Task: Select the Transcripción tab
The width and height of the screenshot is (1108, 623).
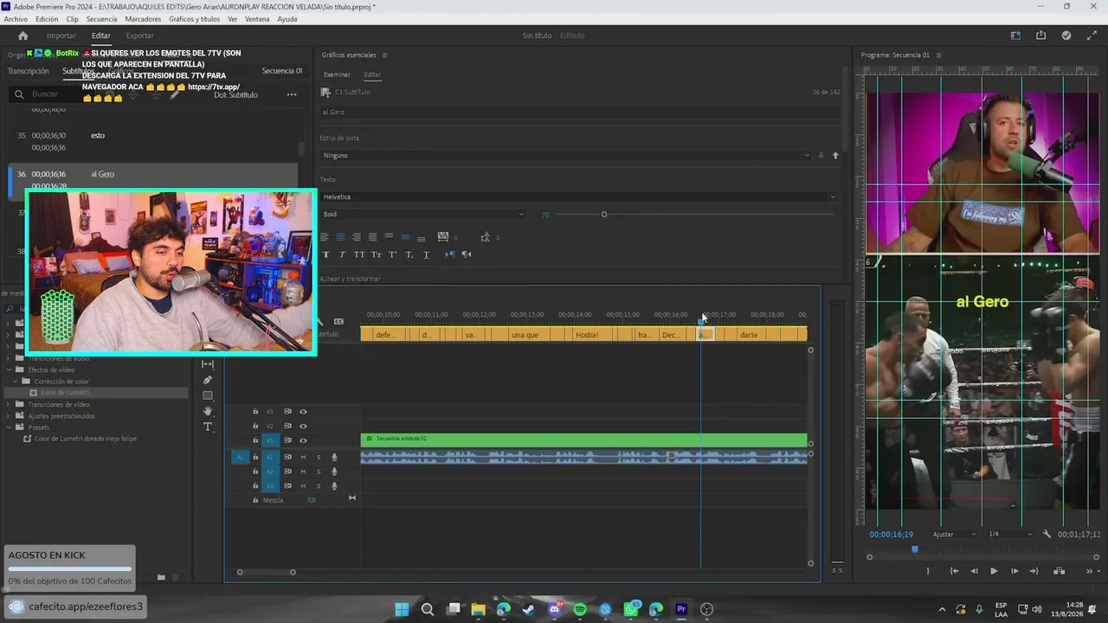Action: (28, 71)
